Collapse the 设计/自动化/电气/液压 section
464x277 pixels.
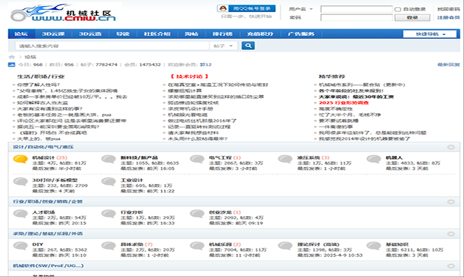pos(451,147)
